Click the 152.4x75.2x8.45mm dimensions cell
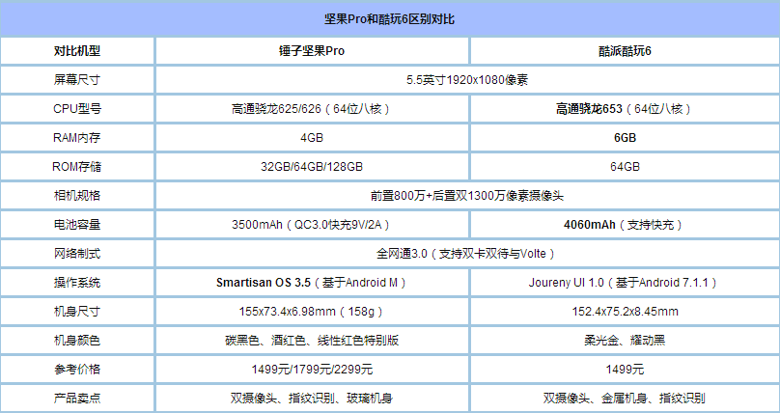The width and height of the screenshot is (780, 413). [x=625, y=311]
